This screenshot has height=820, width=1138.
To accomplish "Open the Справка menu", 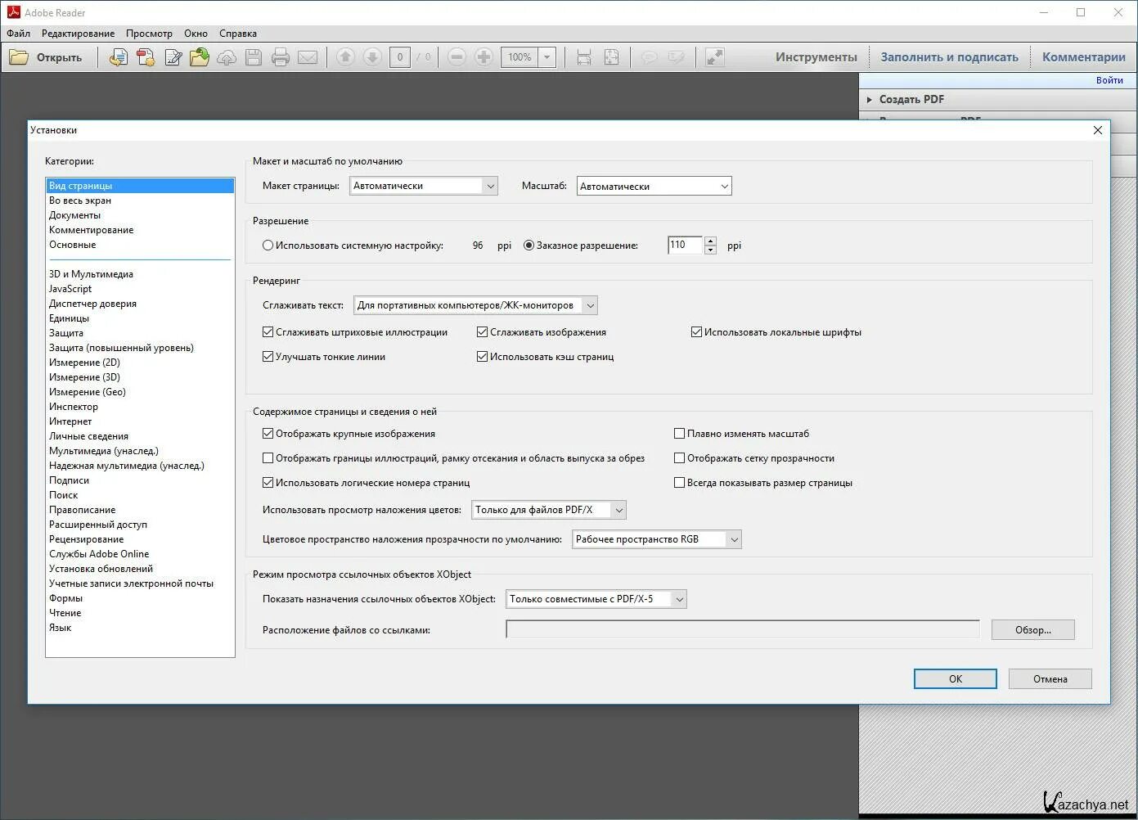I will click(238, 34).
